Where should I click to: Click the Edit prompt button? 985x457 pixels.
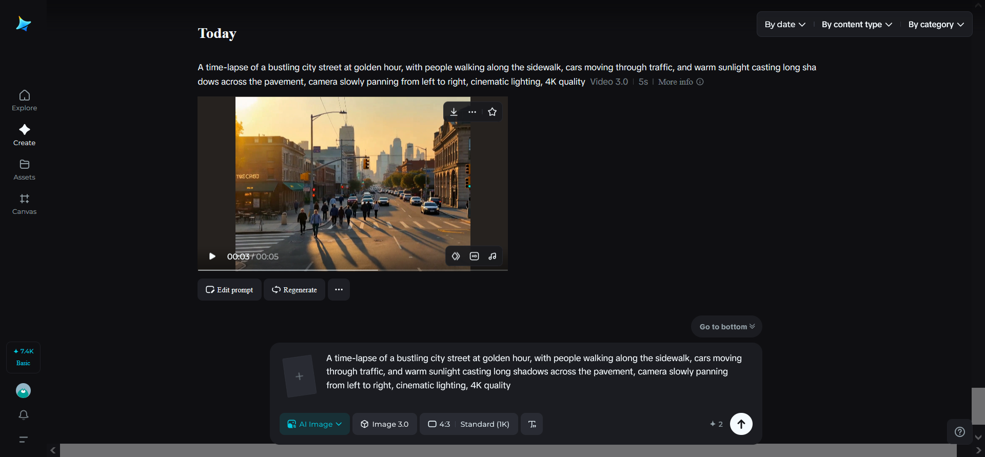click(x=229, y=290)
